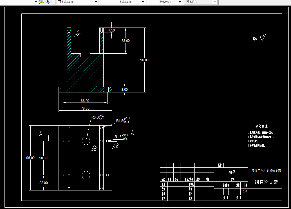Select the right section mark letter A
The height and width of the screenshot is (209, 291).
click(132, 133)
